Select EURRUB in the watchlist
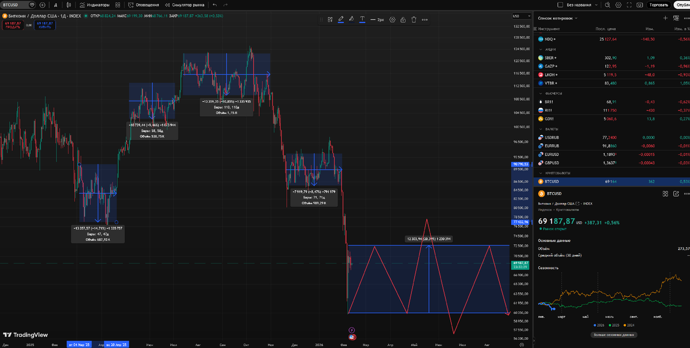Image resolution: width=690 pixels, height=348 pixels. point(612,146)
